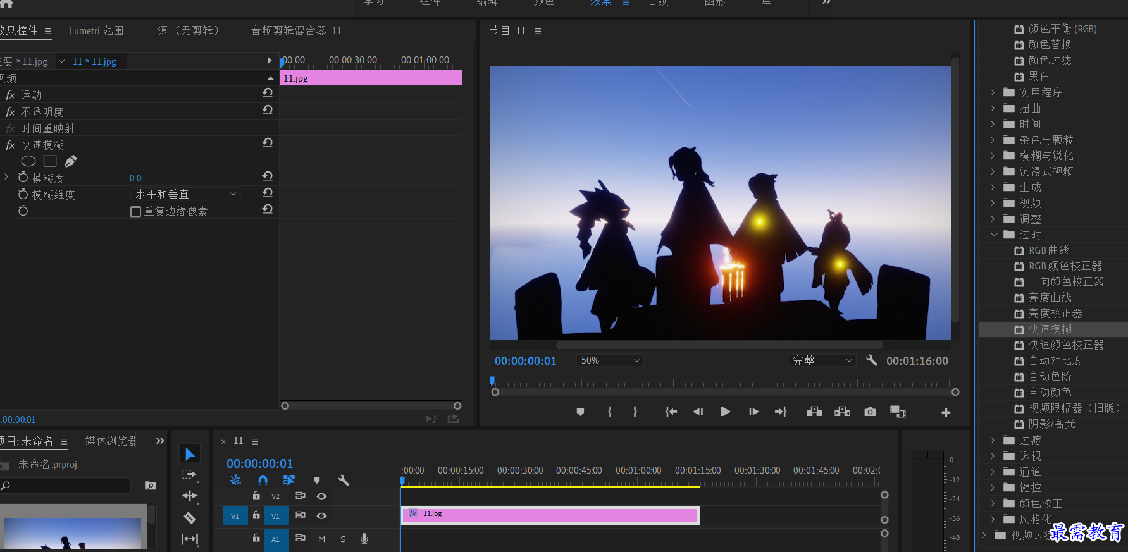Image resolution: width=1128 pixels, height=552 pixels.
Task: Expand the 扭曲 effects folder
Action: (x=993, y=108)
